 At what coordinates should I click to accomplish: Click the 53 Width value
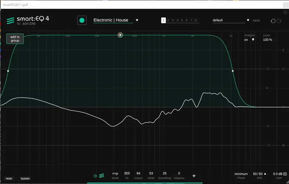pos(151,173)
